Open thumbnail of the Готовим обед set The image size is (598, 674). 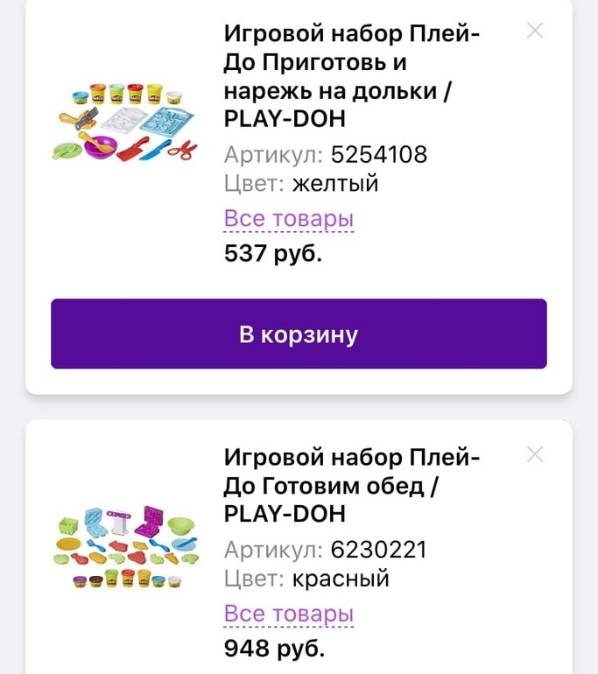[x=124, y=544]
